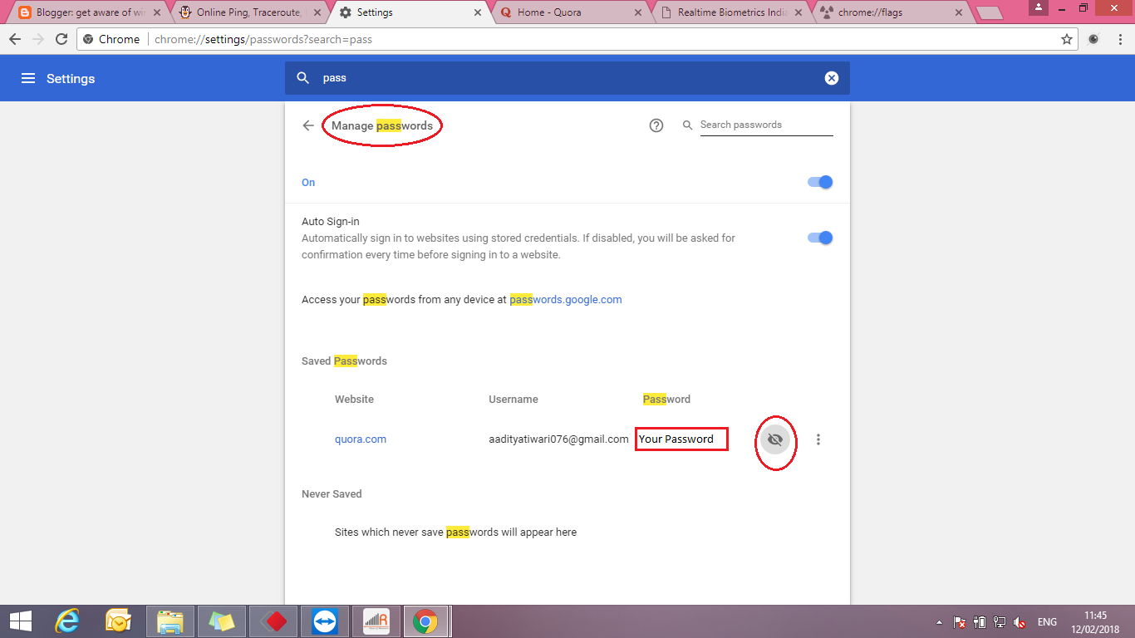Screen dimensions: 1135x638
Task: Launch Internet Explorer from the taskbar
Action: coord(66,621)
